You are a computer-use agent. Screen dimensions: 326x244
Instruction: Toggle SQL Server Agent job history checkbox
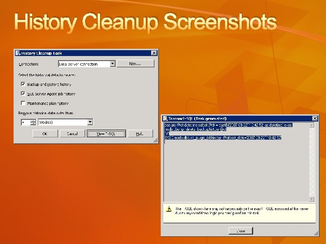tap(23, 94)
